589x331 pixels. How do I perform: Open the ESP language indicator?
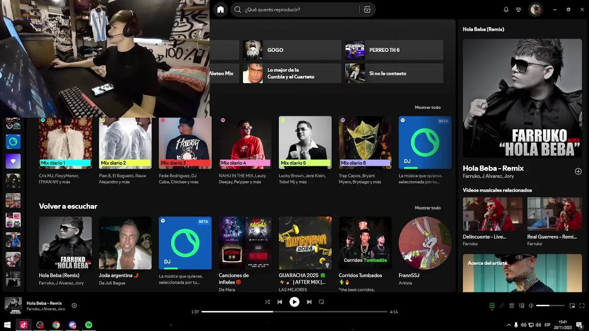pos(547,325)
